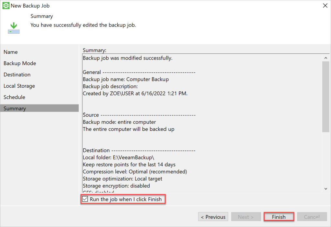Click the Finish button
Screen dimensions: 331x227
tap(278, 217)
